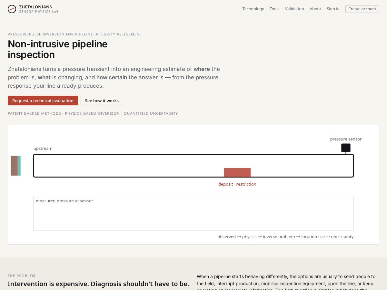Click the red deposit restriction block
The height and width of the screenshot is (290, 387).
point(237,172)
